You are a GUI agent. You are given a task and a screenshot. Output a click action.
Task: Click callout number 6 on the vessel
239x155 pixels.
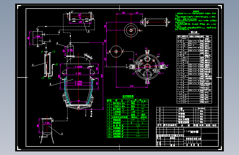pos(50,84)
